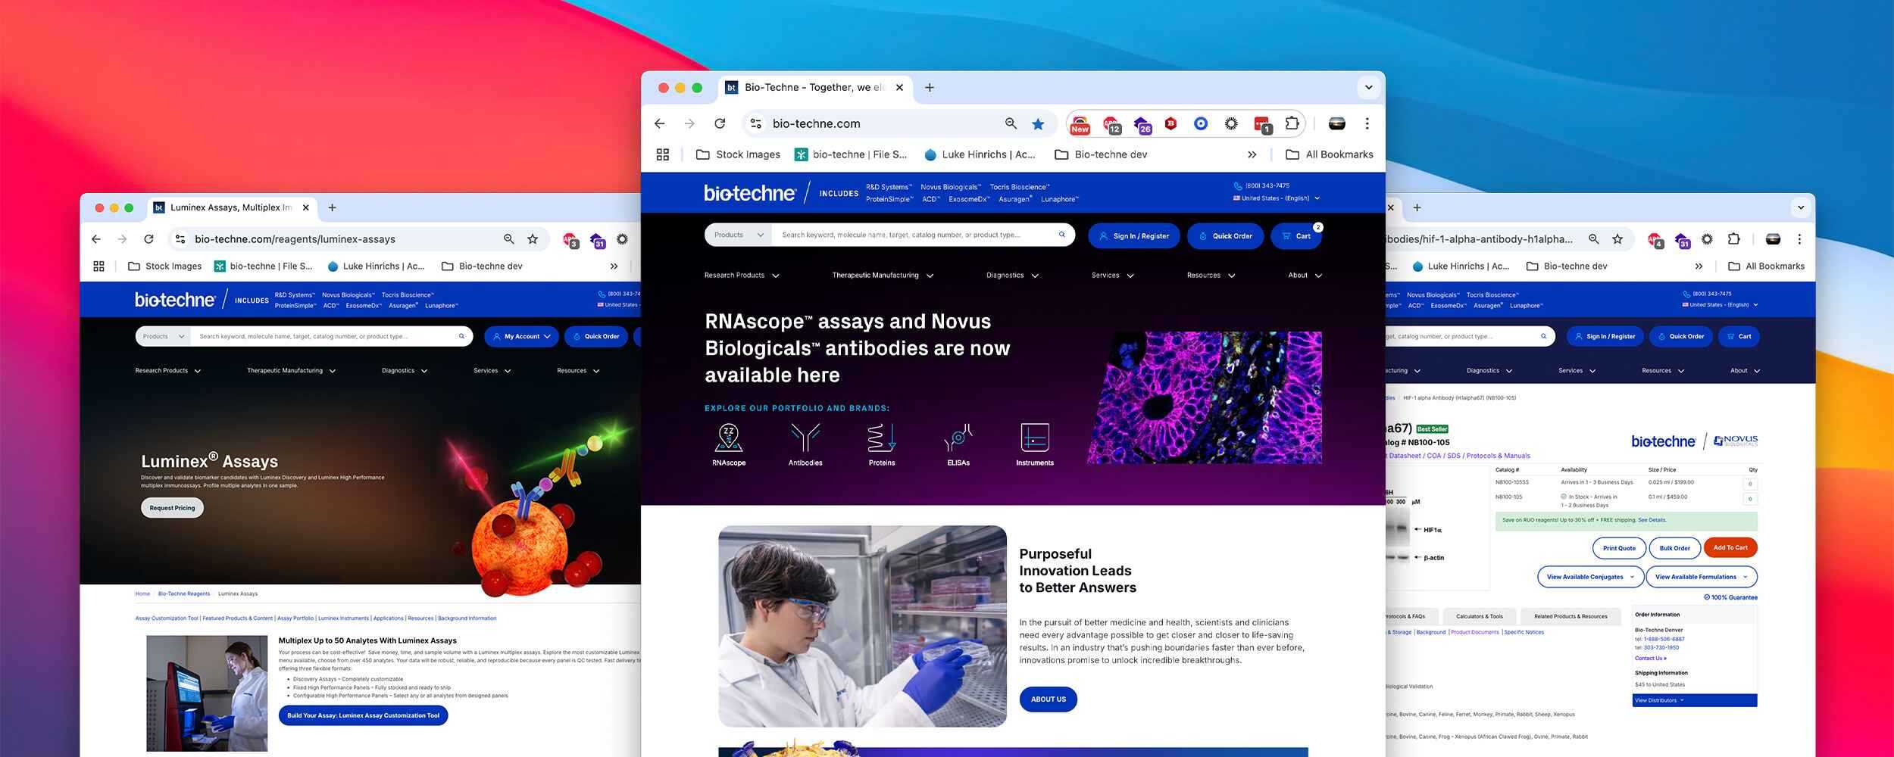Expand the Products search category dropdown
This screenshot has width=1894, height=757.
click(739, 235)
